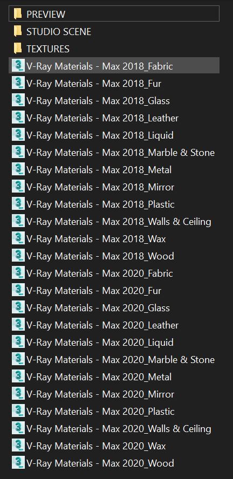This screenshot has width=233, height=479.
Task: Click the TEXTURES folder icon
Action: click(x=18, y=49)
